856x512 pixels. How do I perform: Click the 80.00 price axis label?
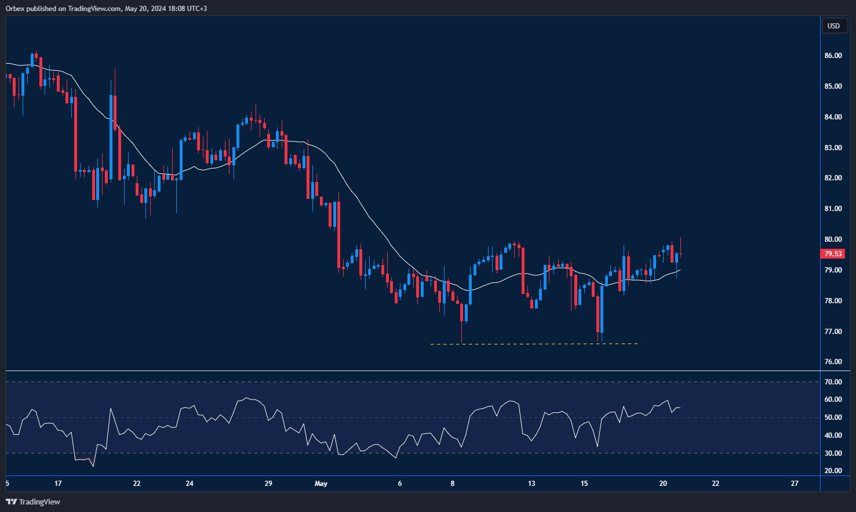coord(833,239)
